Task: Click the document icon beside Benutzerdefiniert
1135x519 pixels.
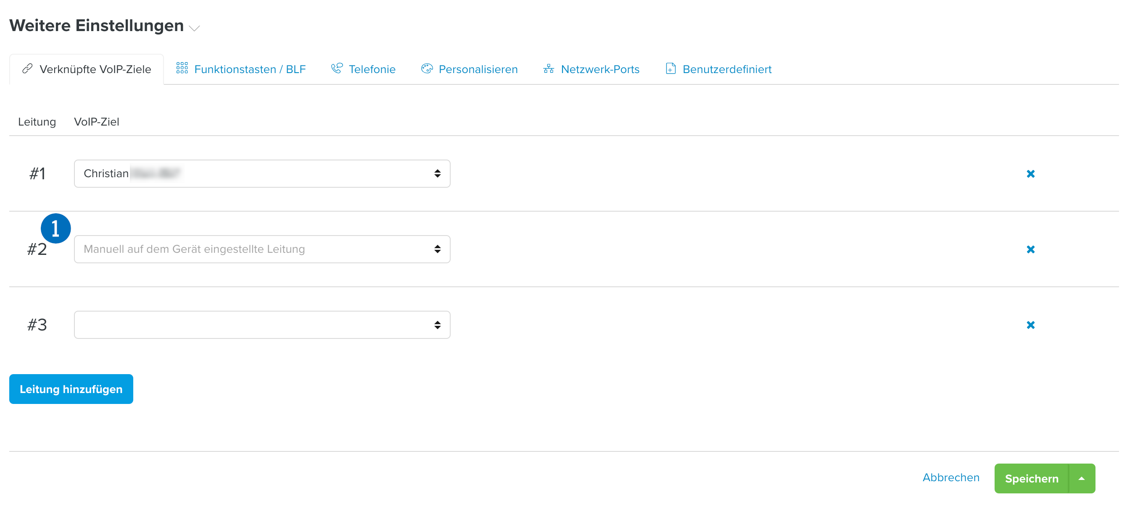Action: tap(670, 68)
